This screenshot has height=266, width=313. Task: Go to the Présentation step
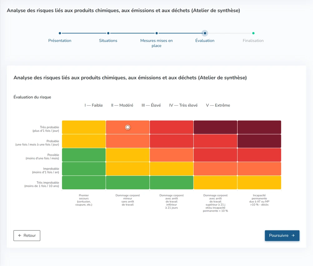pos(60,41)
